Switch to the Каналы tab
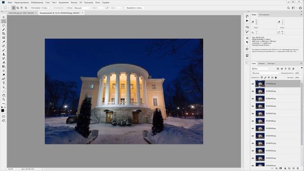 pyautogui.click(x=262, y=63)
